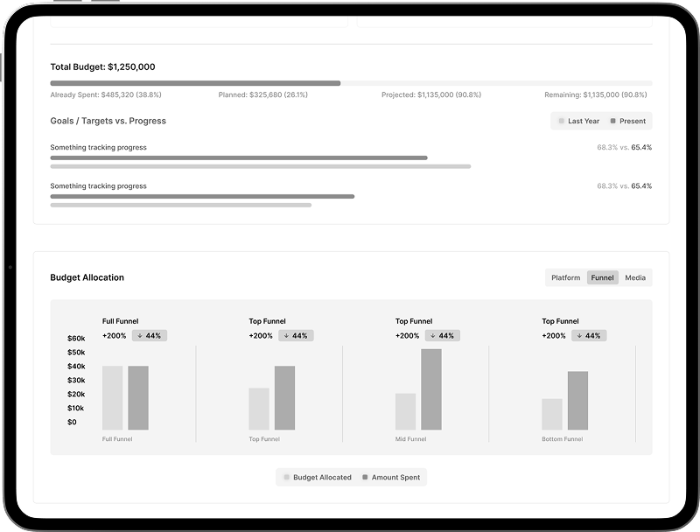Click the 44% badge above the Top Funnel axis chart

[x=296, y=336]
